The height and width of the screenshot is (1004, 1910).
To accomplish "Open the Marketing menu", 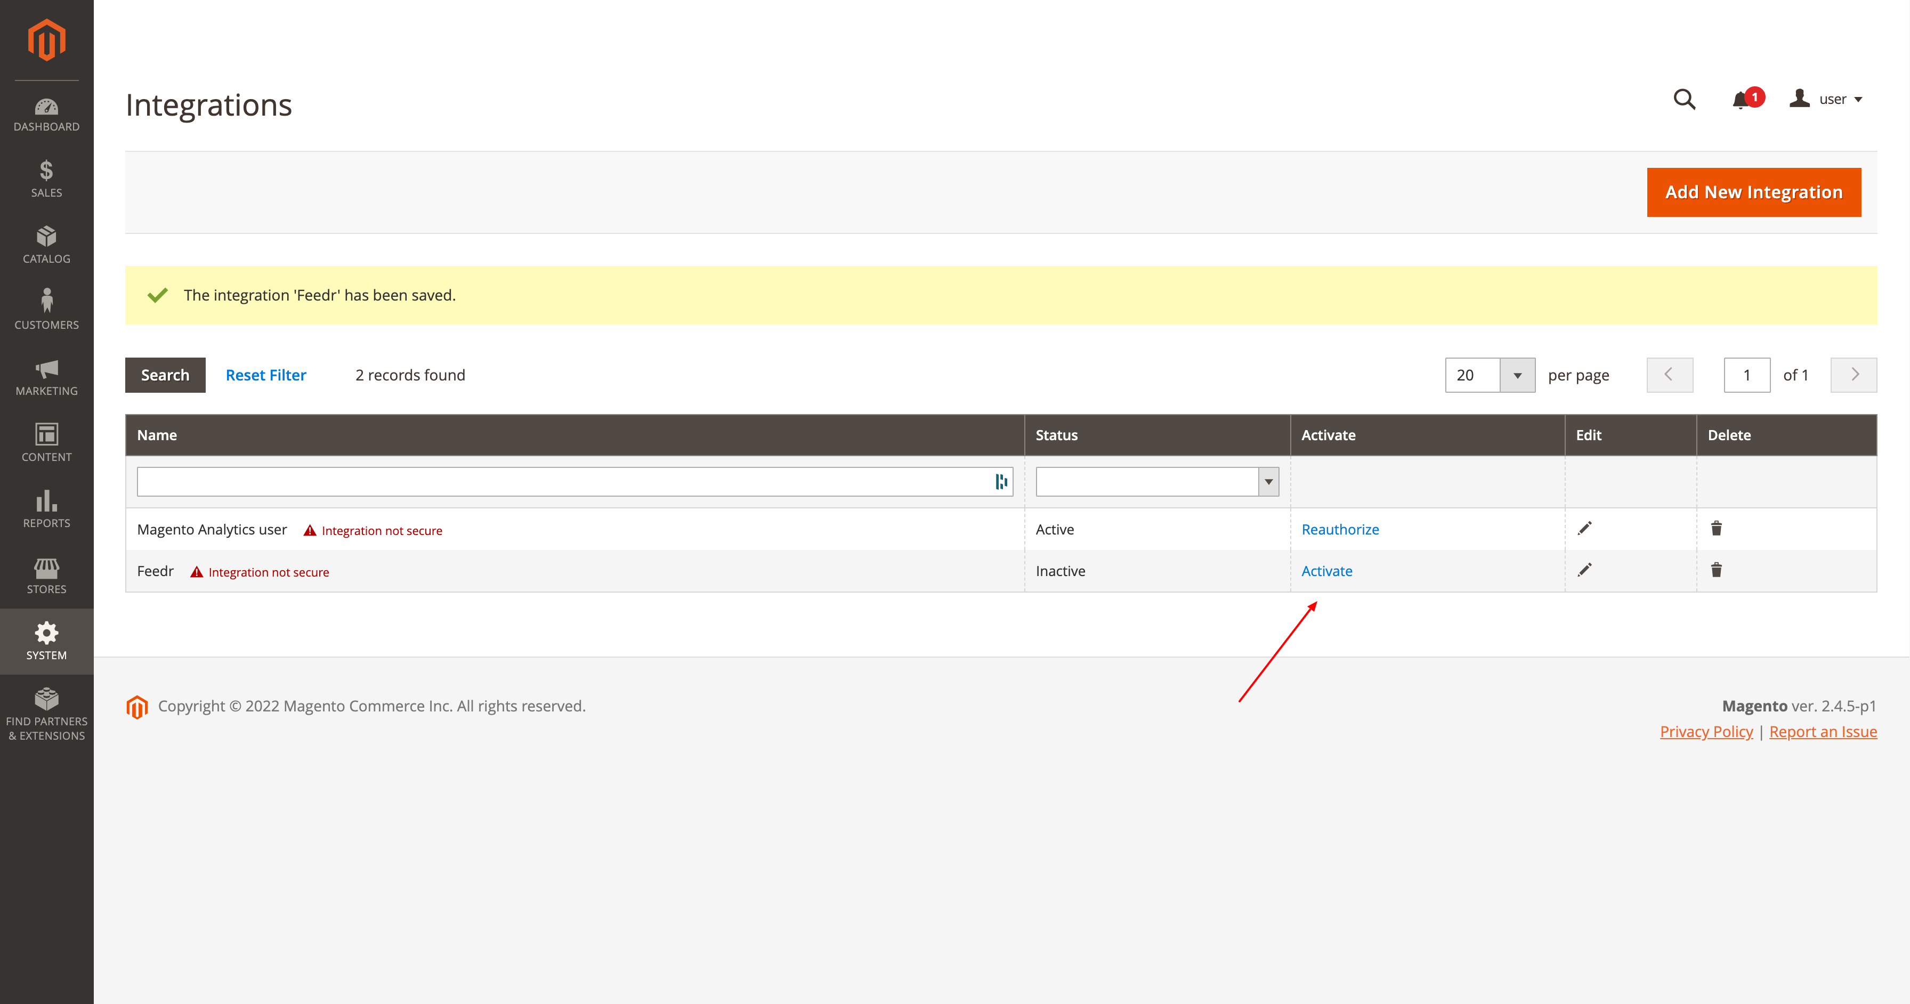I will click(47, 377).
